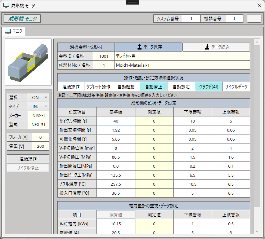Toggle the 自動設定 status cell
The image size is (265, 239).
click(181, 87)
